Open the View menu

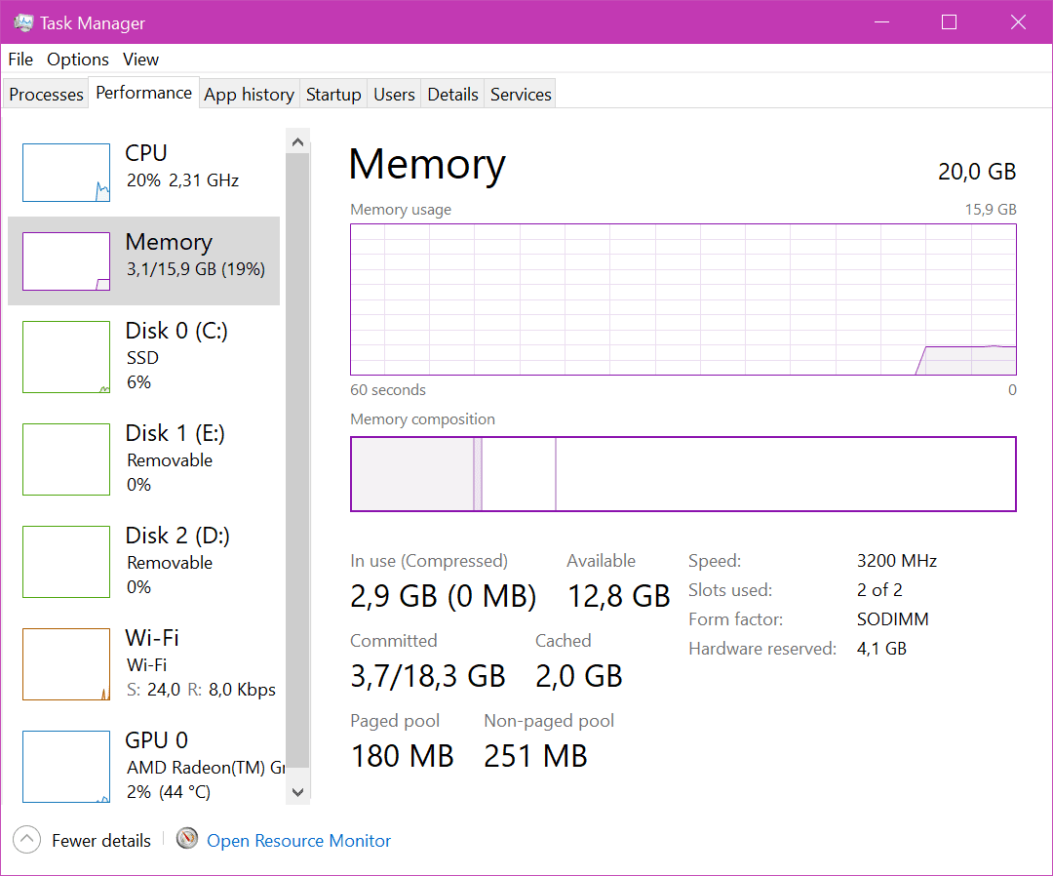click(x=140, y=60)
